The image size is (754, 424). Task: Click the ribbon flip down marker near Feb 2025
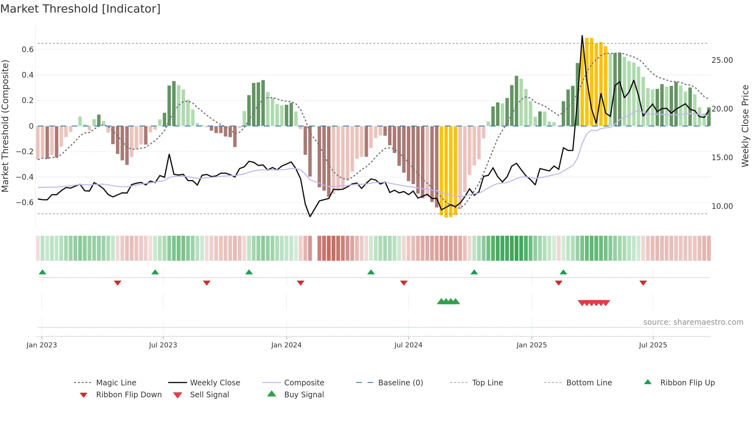(x=559, y=283)
